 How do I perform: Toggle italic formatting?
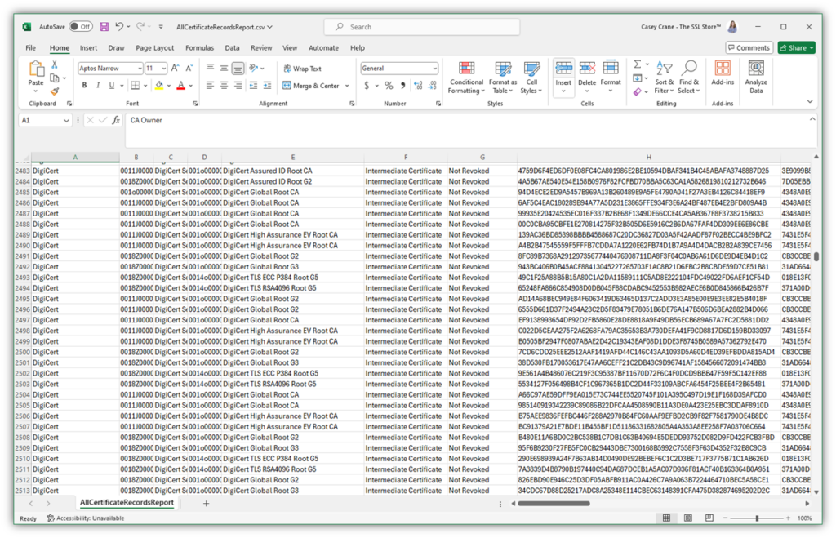click(x=97, y=86)
